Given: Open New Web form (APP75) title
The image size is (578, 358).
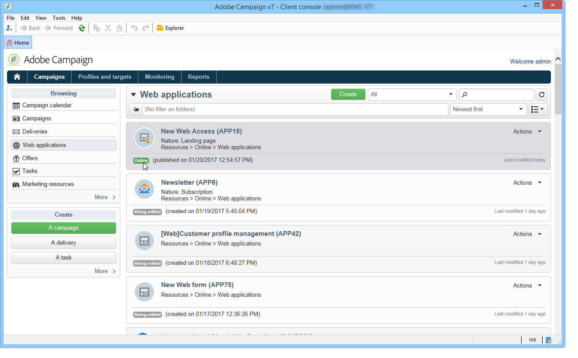Looking at the screenshot, I should click(x=197, y=285).
